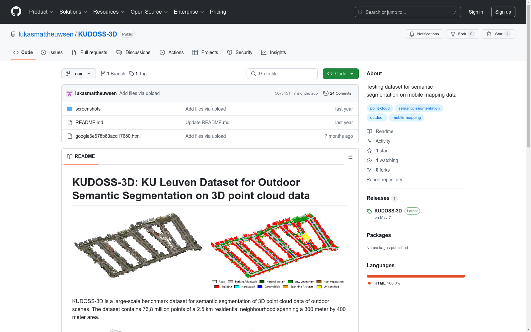The height and width of the screenshot is (332, 531).
Task: Click the semantic-segmentation topic tag
Action: pyautogui.click(x=419, y=108)
